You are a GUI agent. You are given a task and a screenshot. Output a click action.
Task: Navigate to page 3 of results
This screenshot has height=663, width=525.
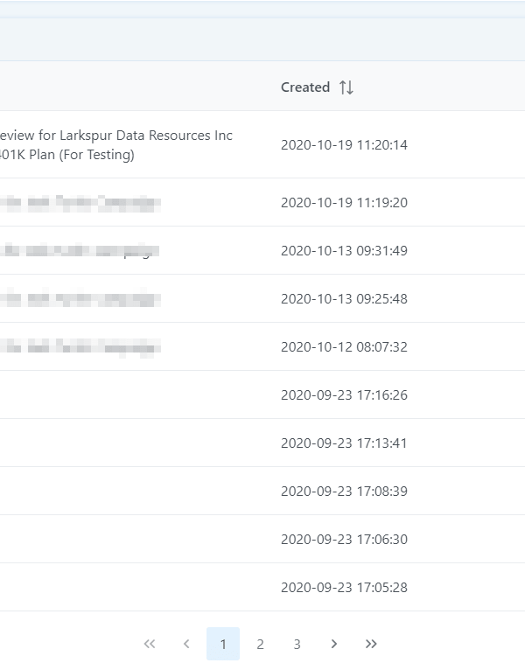[x=297, y=644]
